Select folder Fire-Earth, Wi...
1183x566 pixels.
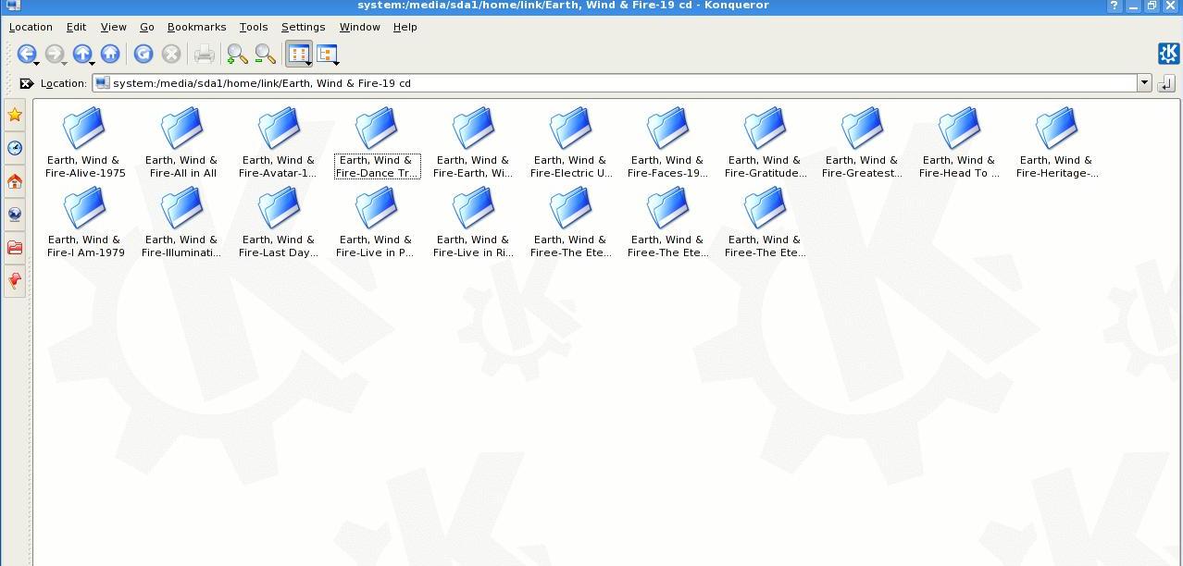tap(474, 141)
